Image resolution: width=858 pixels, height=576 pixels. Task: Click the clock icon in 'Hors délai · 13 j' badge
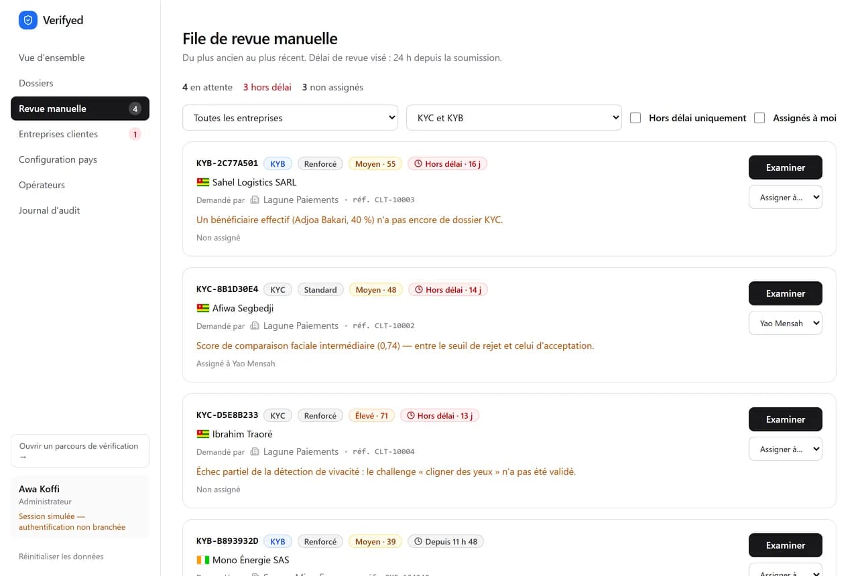[411, 416]
